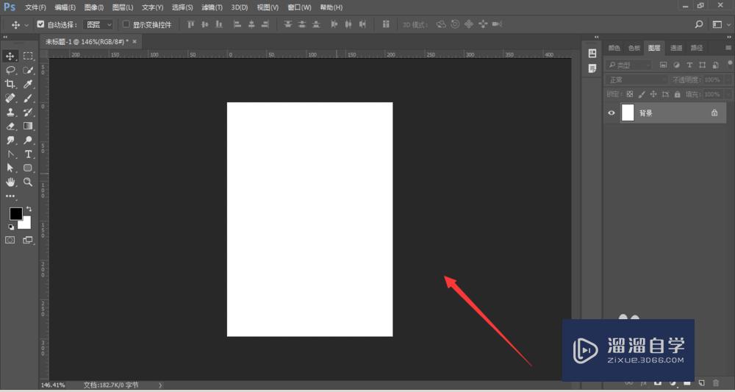Hide the 背景 layer with eye icon
Viewport: 735px width, 392px height.
tap(612, 113)
